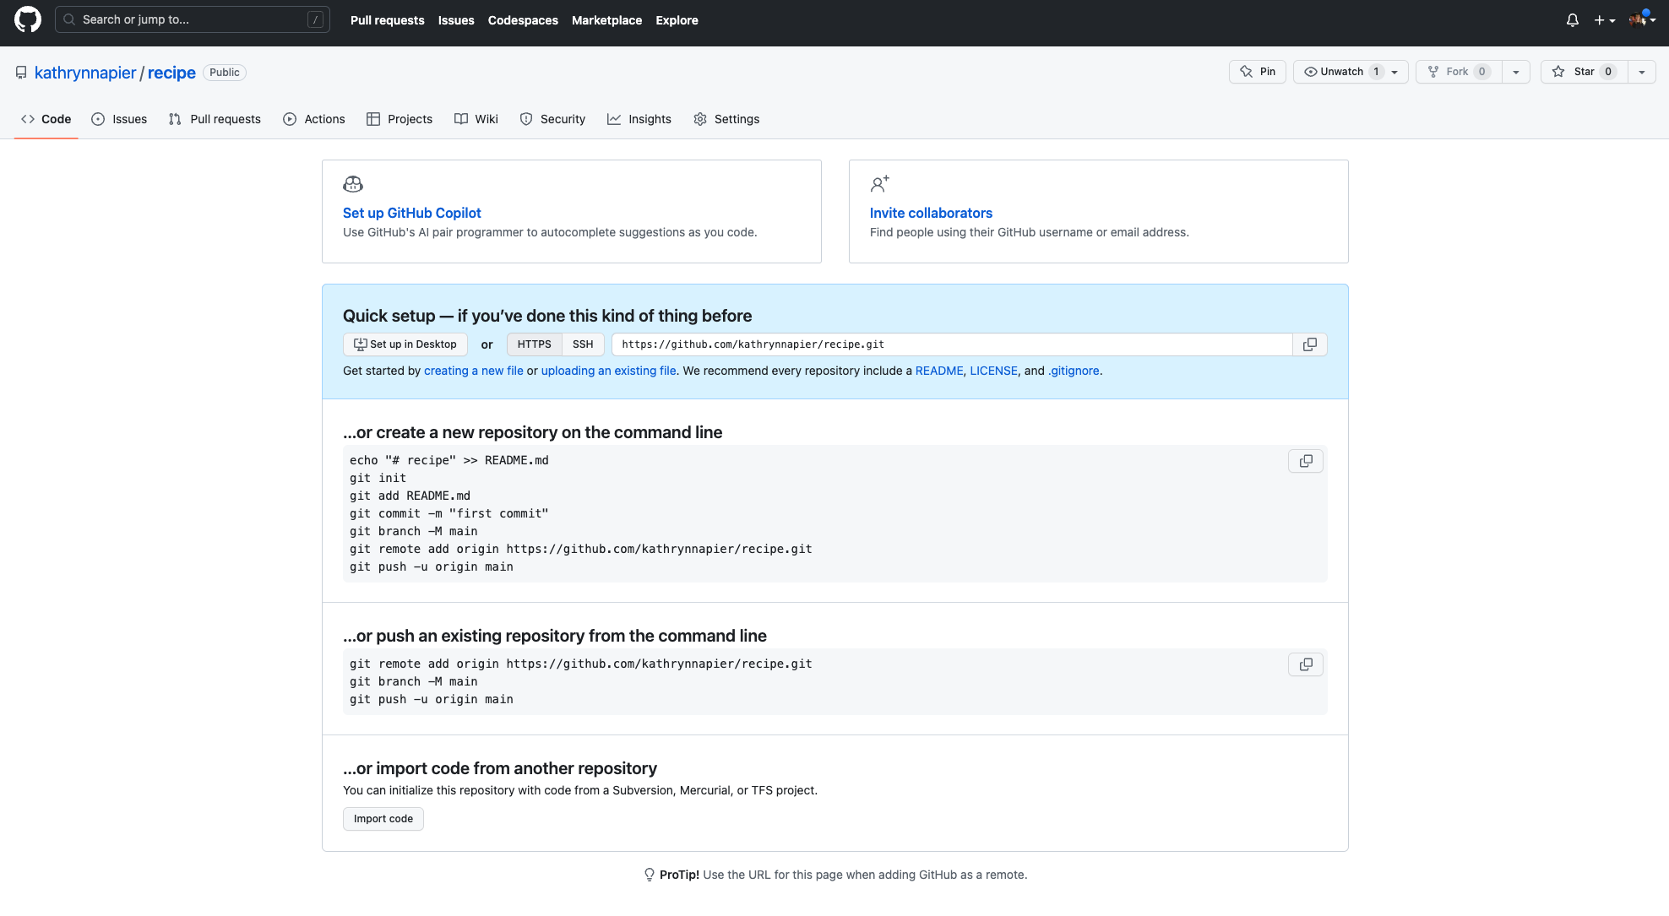
Task: Open the notifications bell
Action: click(1572, 20)
